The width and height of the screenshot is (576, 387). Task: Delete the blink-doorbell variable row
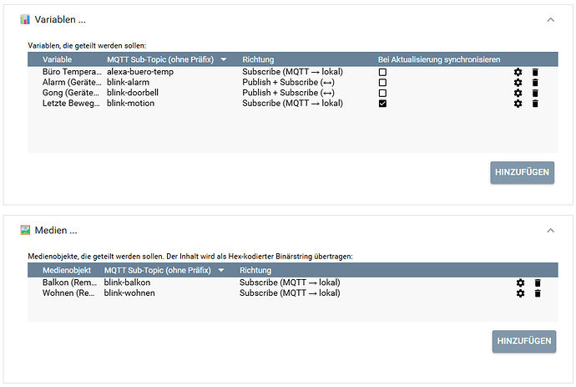click(535, 93)
